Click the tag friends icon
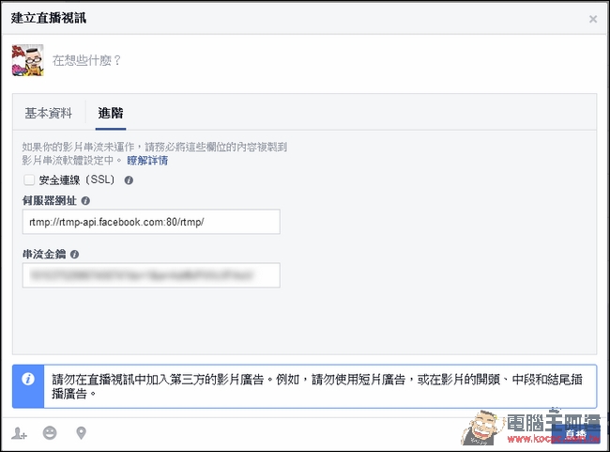Image resolution: width=610 pixels, height=452 pixels. pyautogui.click(x=19, y=433)
